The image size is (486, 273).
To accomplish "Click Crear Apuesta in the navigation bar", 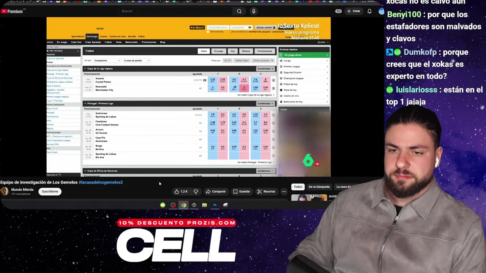I will [x=93, y=42].
